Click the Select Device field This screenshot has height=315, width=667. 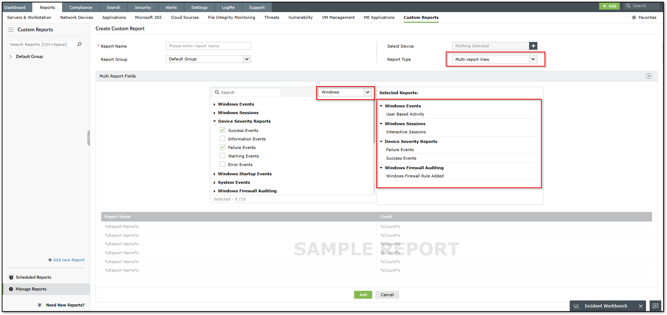click(490, 46)
